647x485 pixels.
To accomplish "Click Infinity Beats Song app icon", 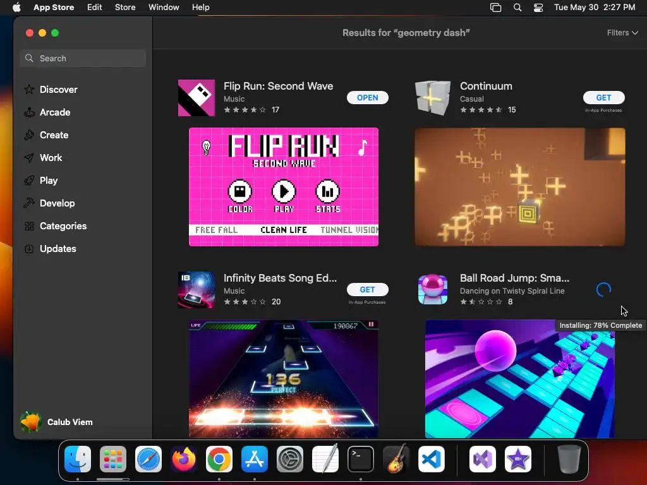I will click(197, 289).
